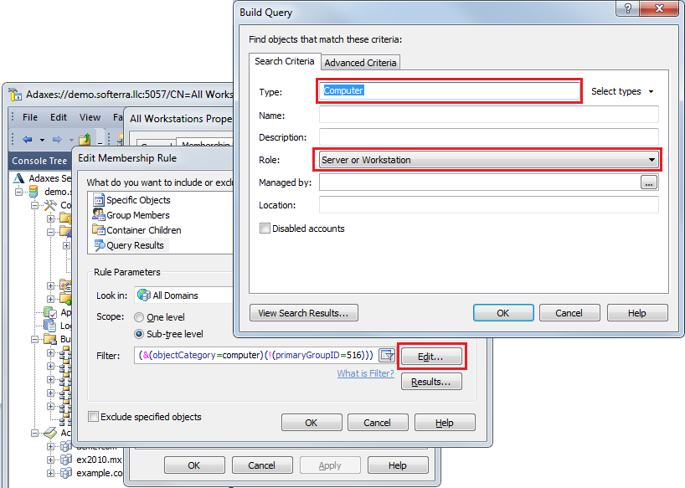Click the Up one level folder icon
This screenshot has height=488, width=685.
click(85, 140)
